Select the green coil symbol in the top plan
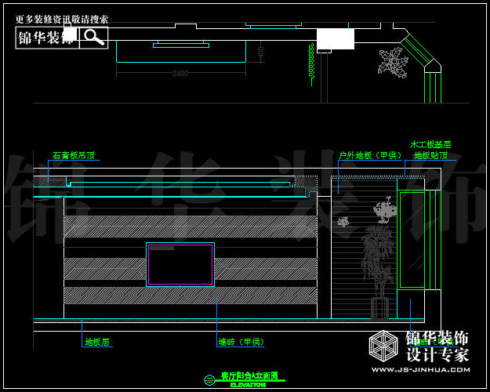Screen dimensions: 490x392 coord(311,61)
